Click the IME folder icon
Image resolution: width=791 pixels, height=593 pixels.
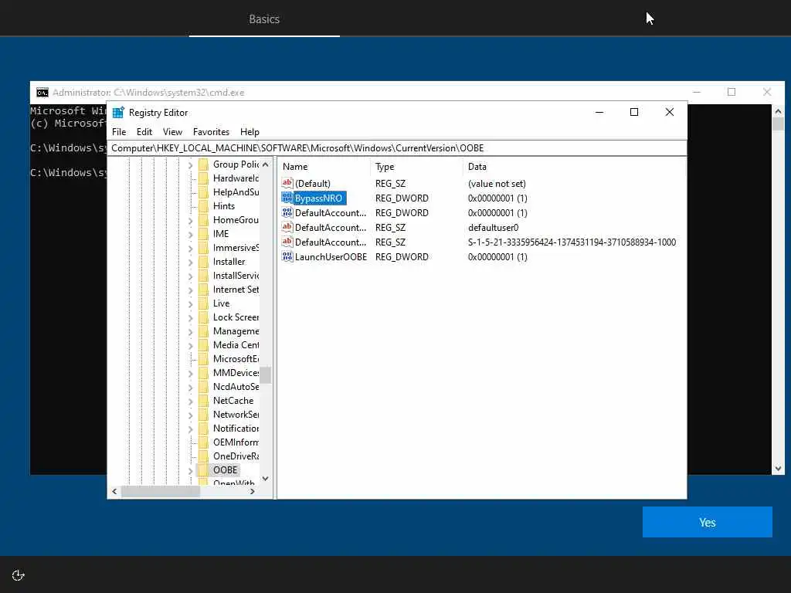click(x=203, y=233)
